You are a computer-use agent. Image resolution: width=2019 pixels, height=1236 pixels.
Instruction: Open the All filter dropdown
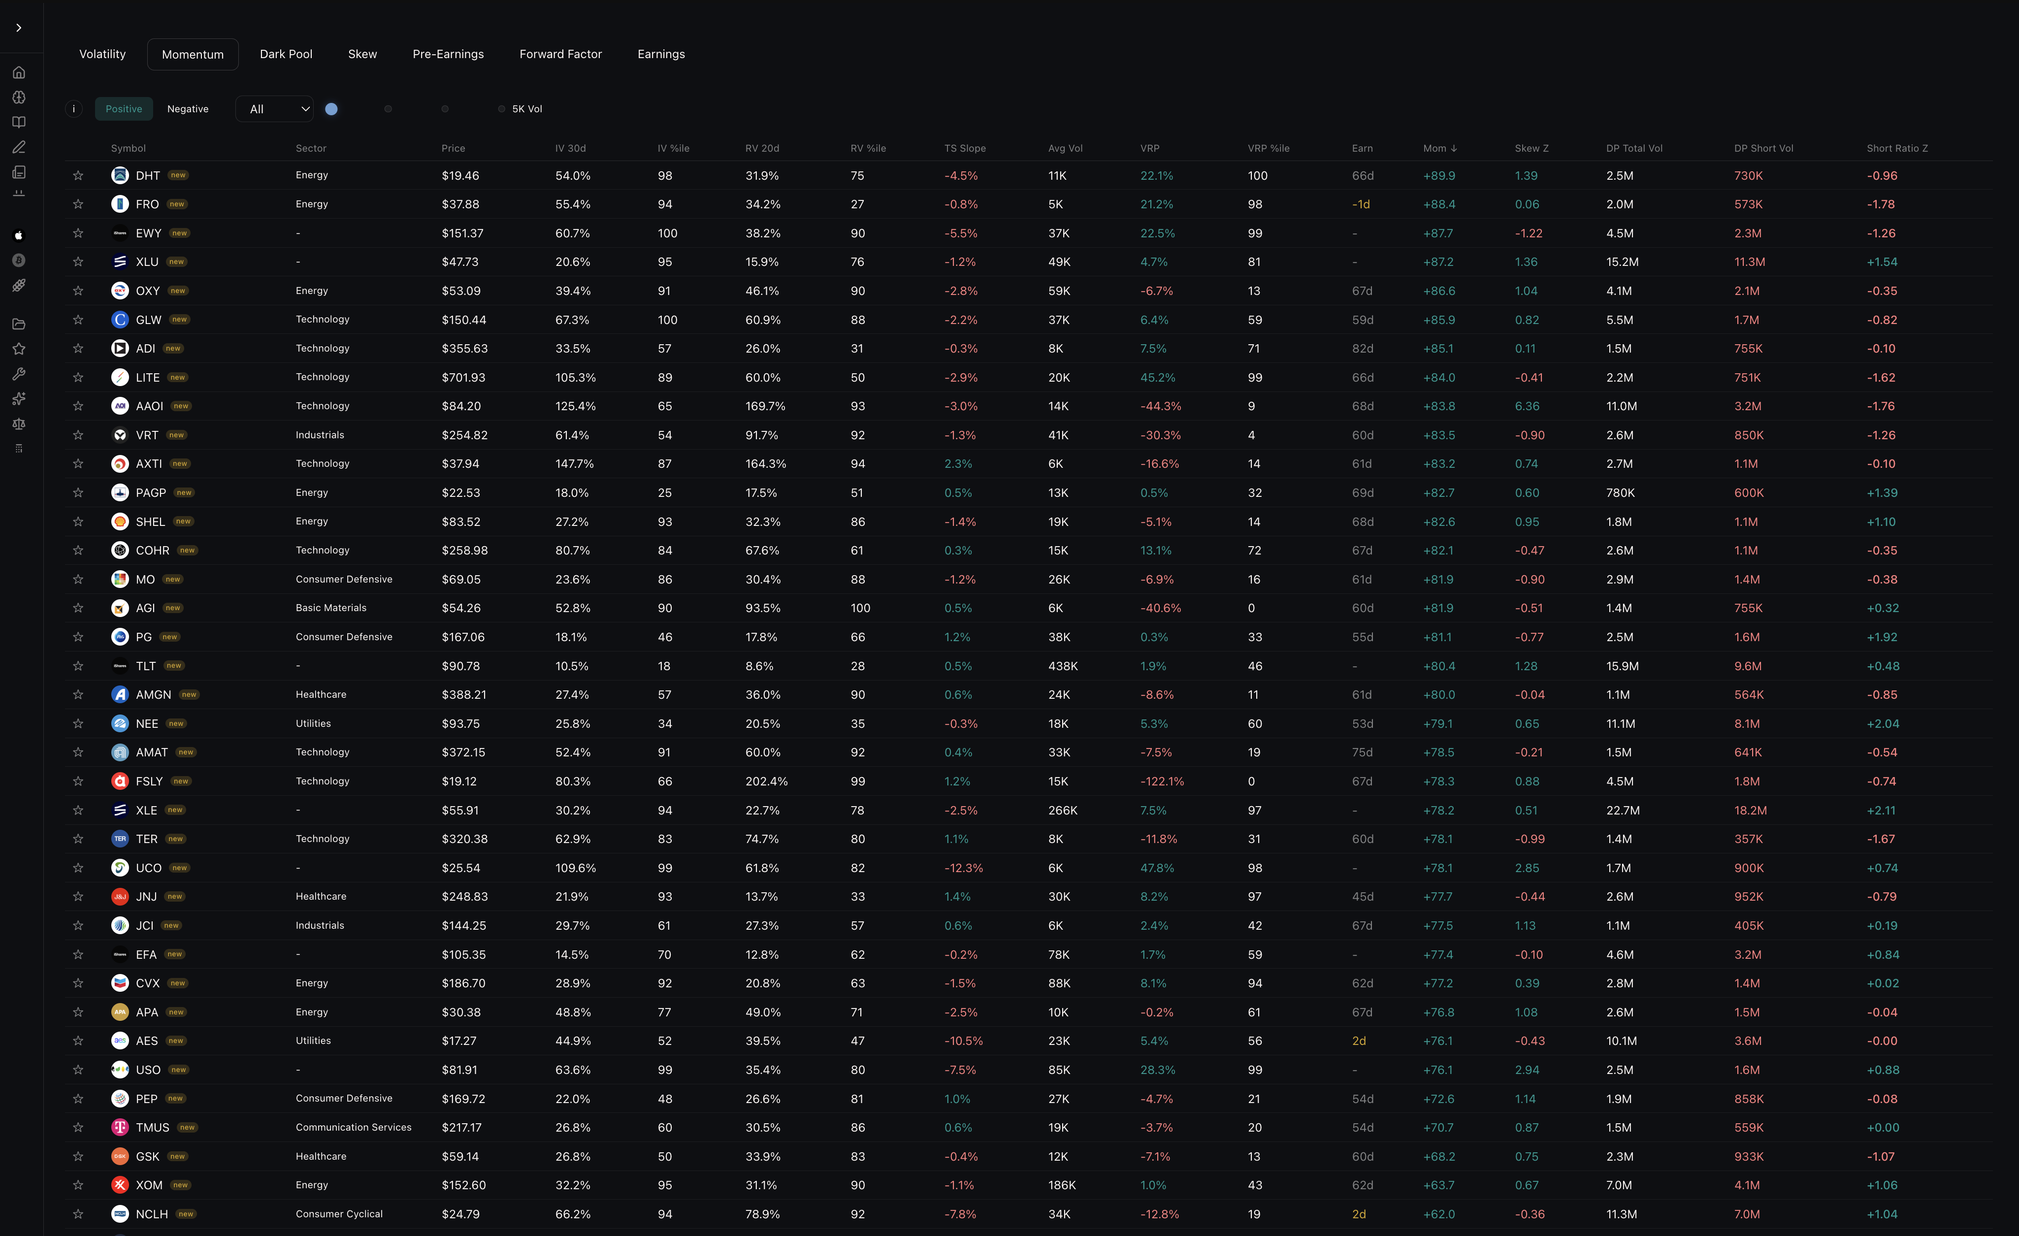pos(274,109)
